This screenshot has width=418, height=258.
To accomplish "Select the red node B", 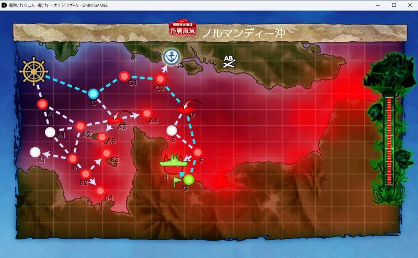I will [73, 159].
